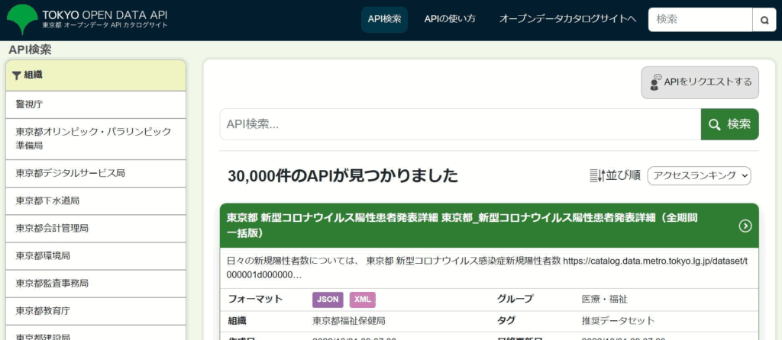Image resolution: width=782 pixels, height=340 pixels.
Task: Click the card description text with catalog URL
Action: [x=486, y=268]
